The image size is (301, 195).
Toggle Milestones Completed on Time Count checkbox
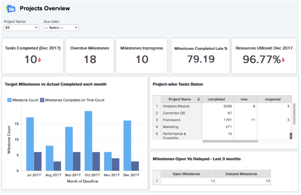point(42,100)
